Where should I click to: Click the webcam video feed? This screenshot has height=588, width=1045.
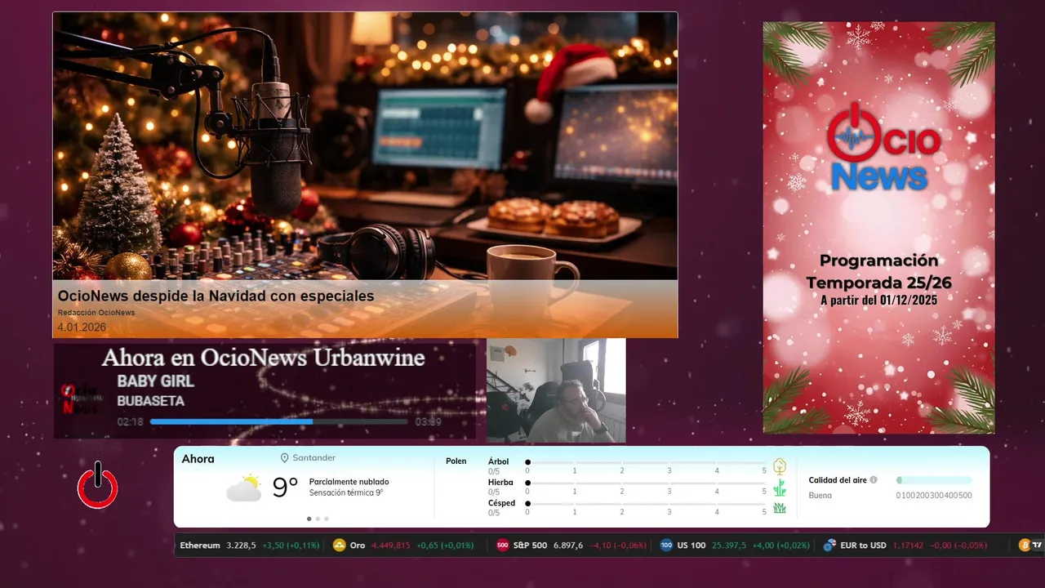(x=556, y=390)
